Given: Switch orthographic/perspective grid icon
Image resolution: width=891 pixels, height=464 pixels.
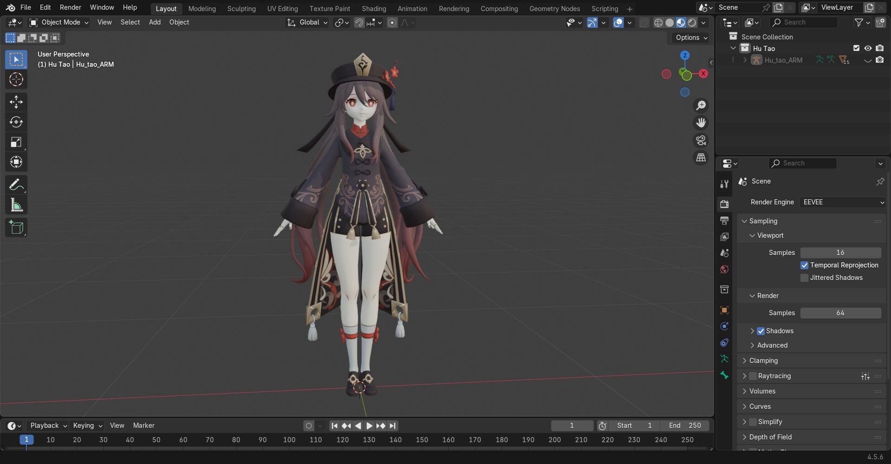Looking at the screenshot, I should tap(701, 158).
